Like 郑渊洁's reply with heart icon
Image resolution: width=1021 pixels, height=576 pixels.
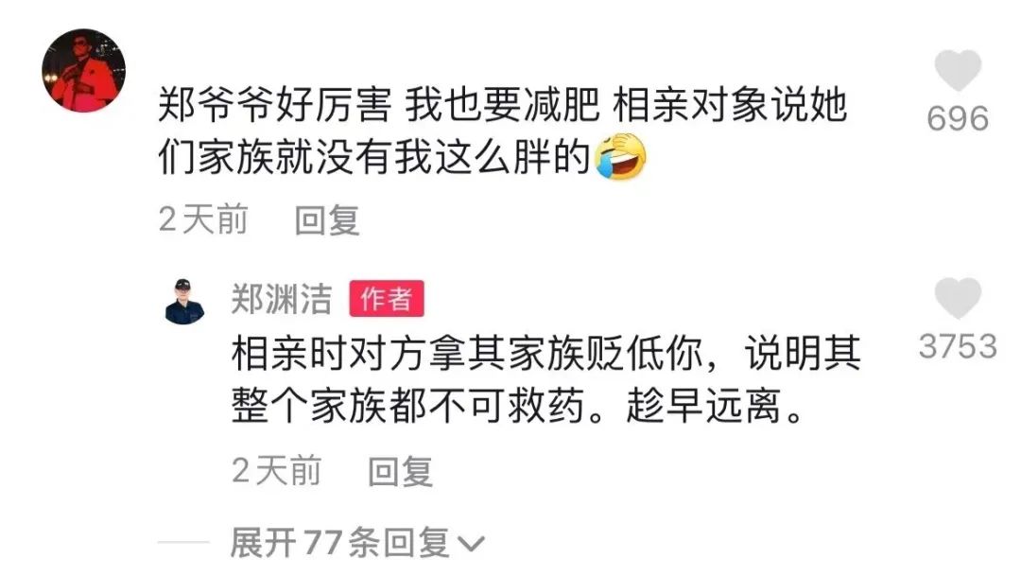[958, 298]
